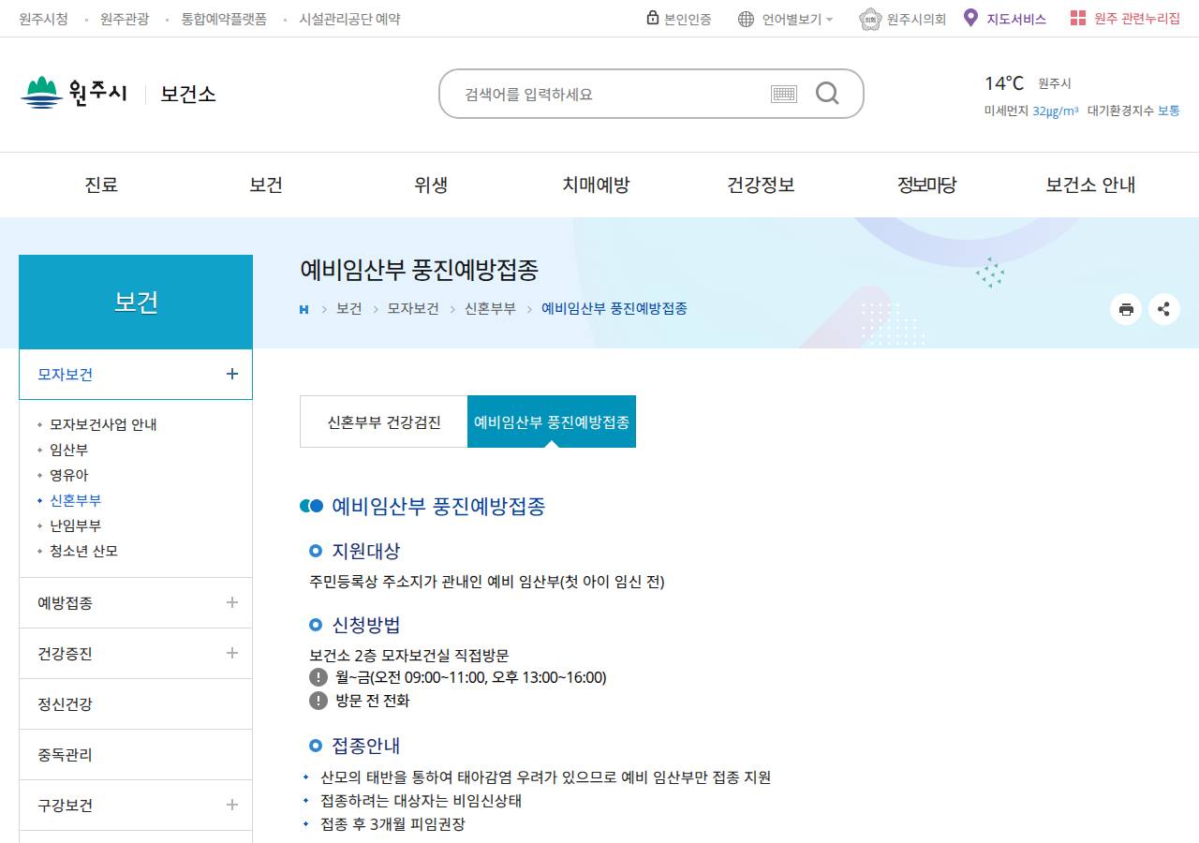Click the 지도서비스 map pin icon
This screenshot has width=1199, height=843.
tap(970, 18)
